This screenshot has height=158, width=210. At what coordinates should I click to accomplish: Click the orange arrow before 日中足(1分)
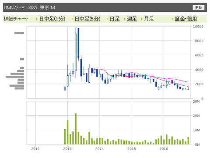[37, 19]
